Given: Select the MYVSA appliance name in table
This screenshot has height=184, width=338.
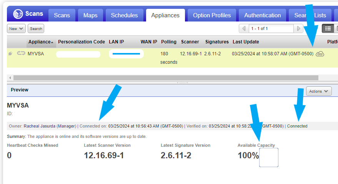Looking at the screenshot, I should [x=36, y=54].
